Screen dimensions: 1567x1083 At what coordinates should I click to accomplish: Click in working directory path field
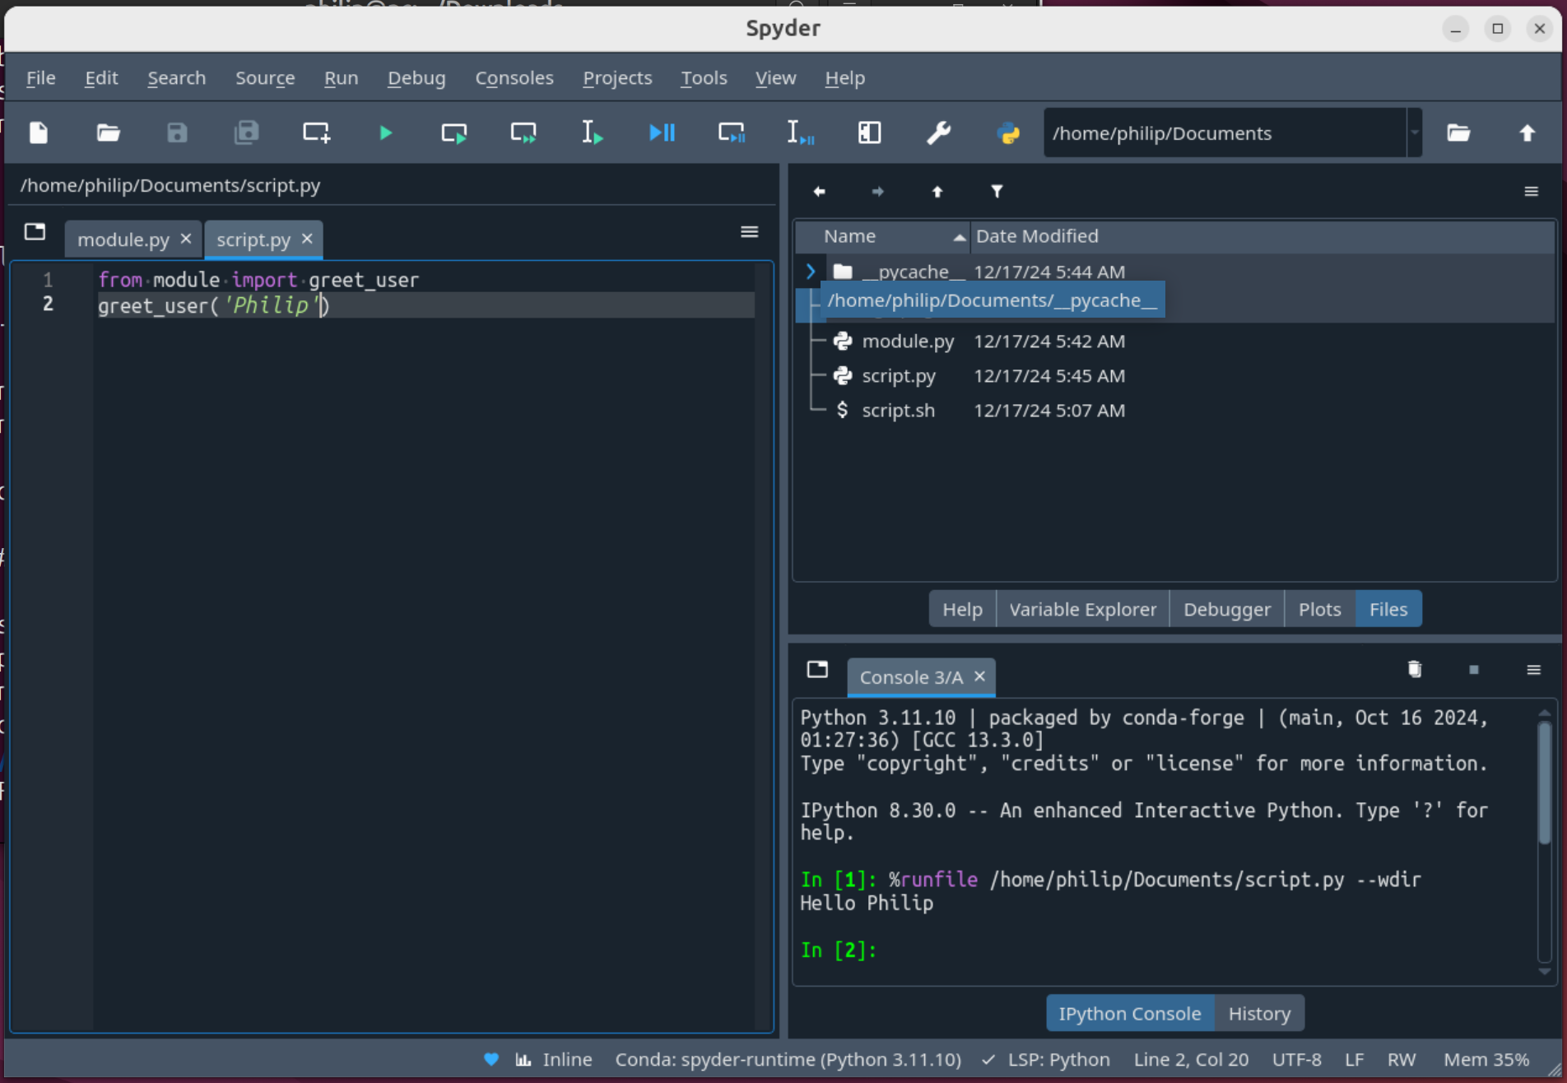click(x=1225, y=132)
